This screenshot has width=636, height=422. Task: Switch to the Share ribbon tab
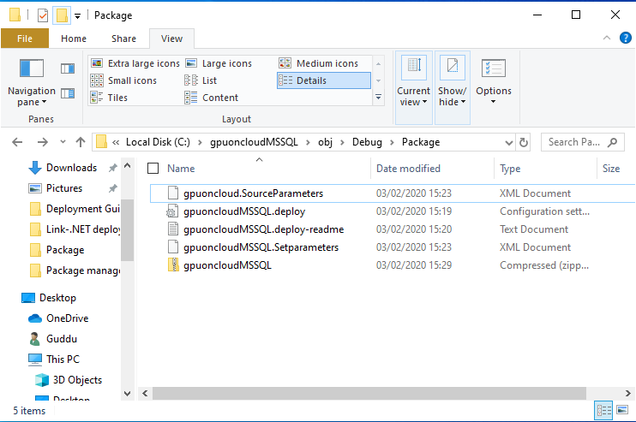[123, 39]
